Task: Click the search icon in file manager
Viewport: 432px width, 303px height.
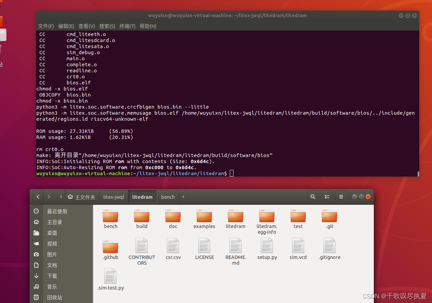Action: (313, 197)
